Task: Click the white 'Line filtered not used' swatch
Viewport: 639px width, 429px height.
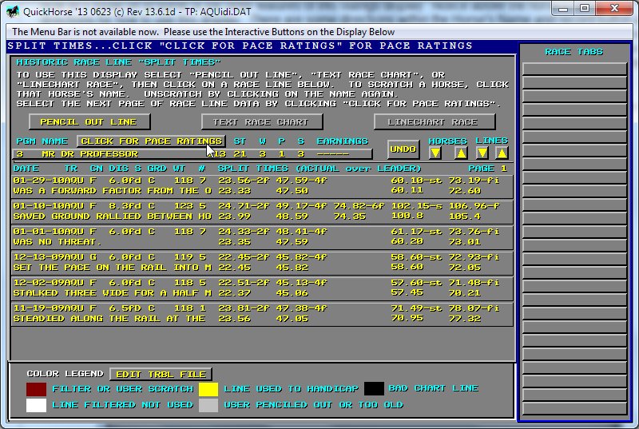Action: tap(36, 405)
